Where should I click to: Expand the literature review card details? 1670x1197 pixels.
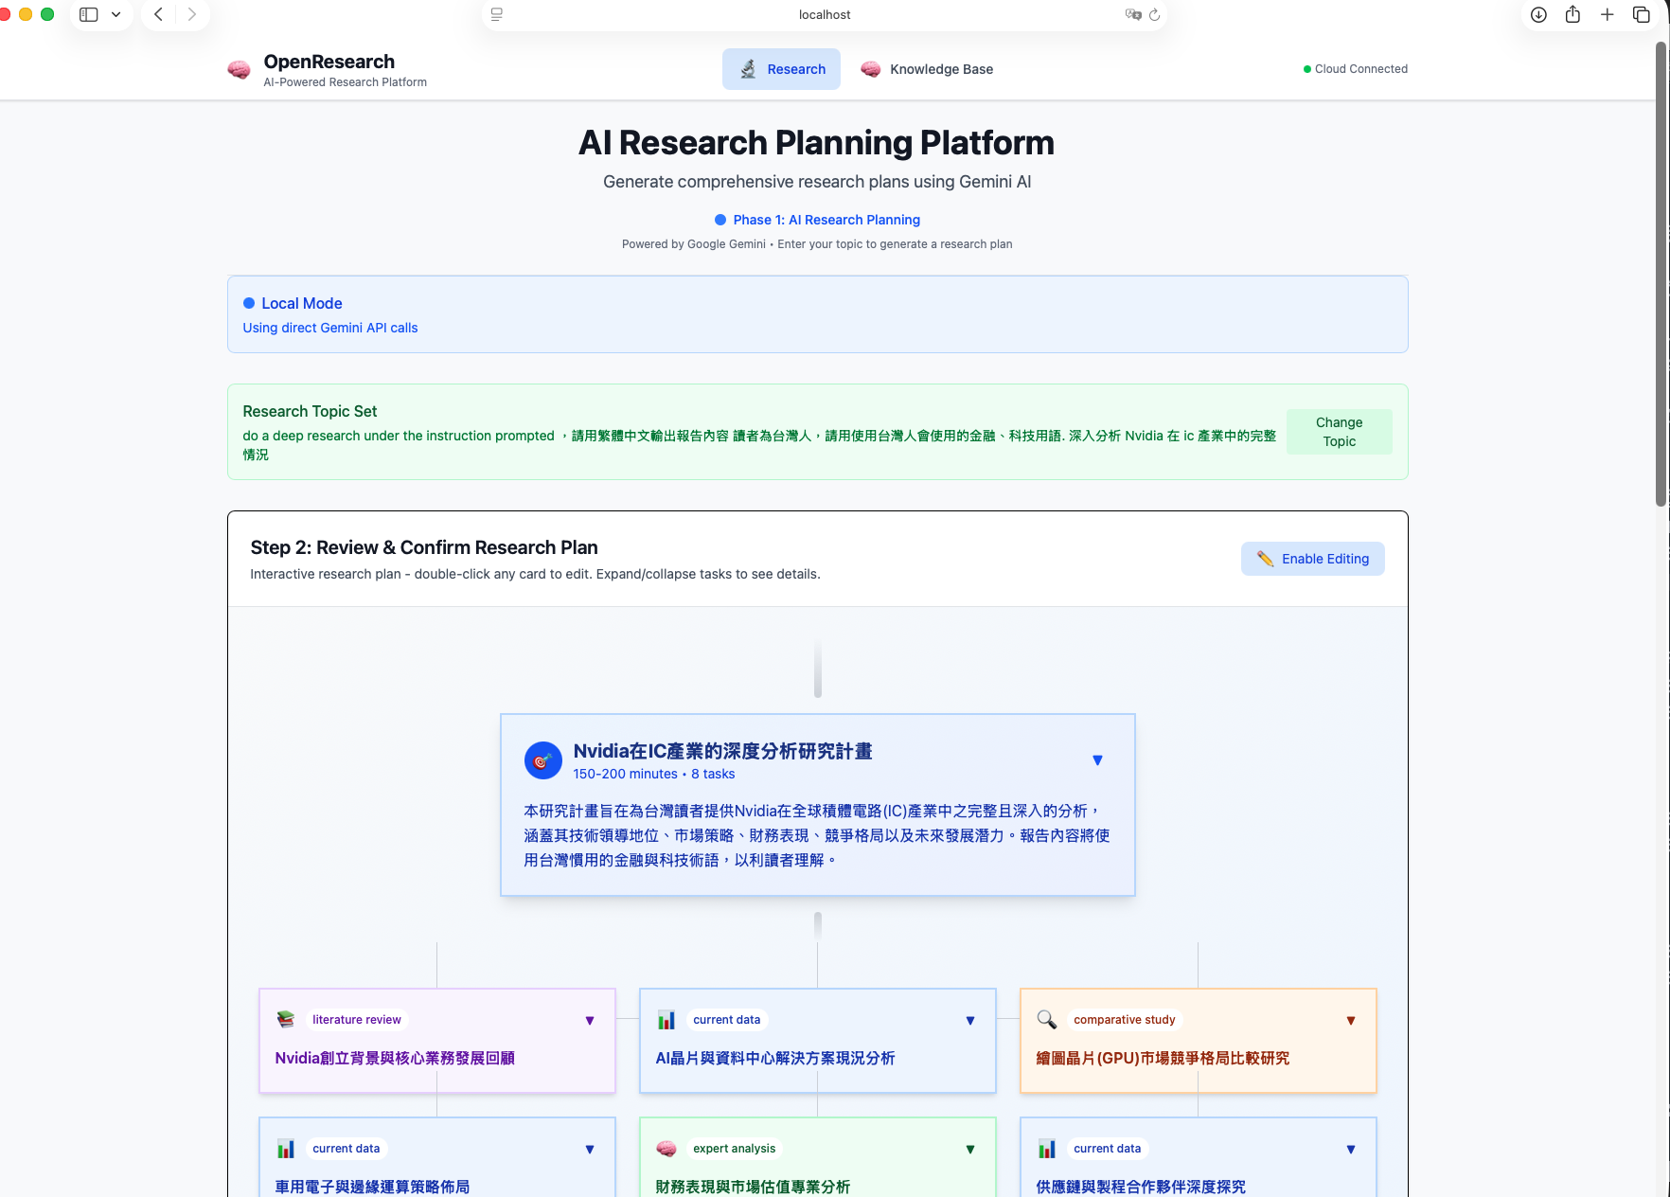pyautogui.click(x=589, y=1020)
